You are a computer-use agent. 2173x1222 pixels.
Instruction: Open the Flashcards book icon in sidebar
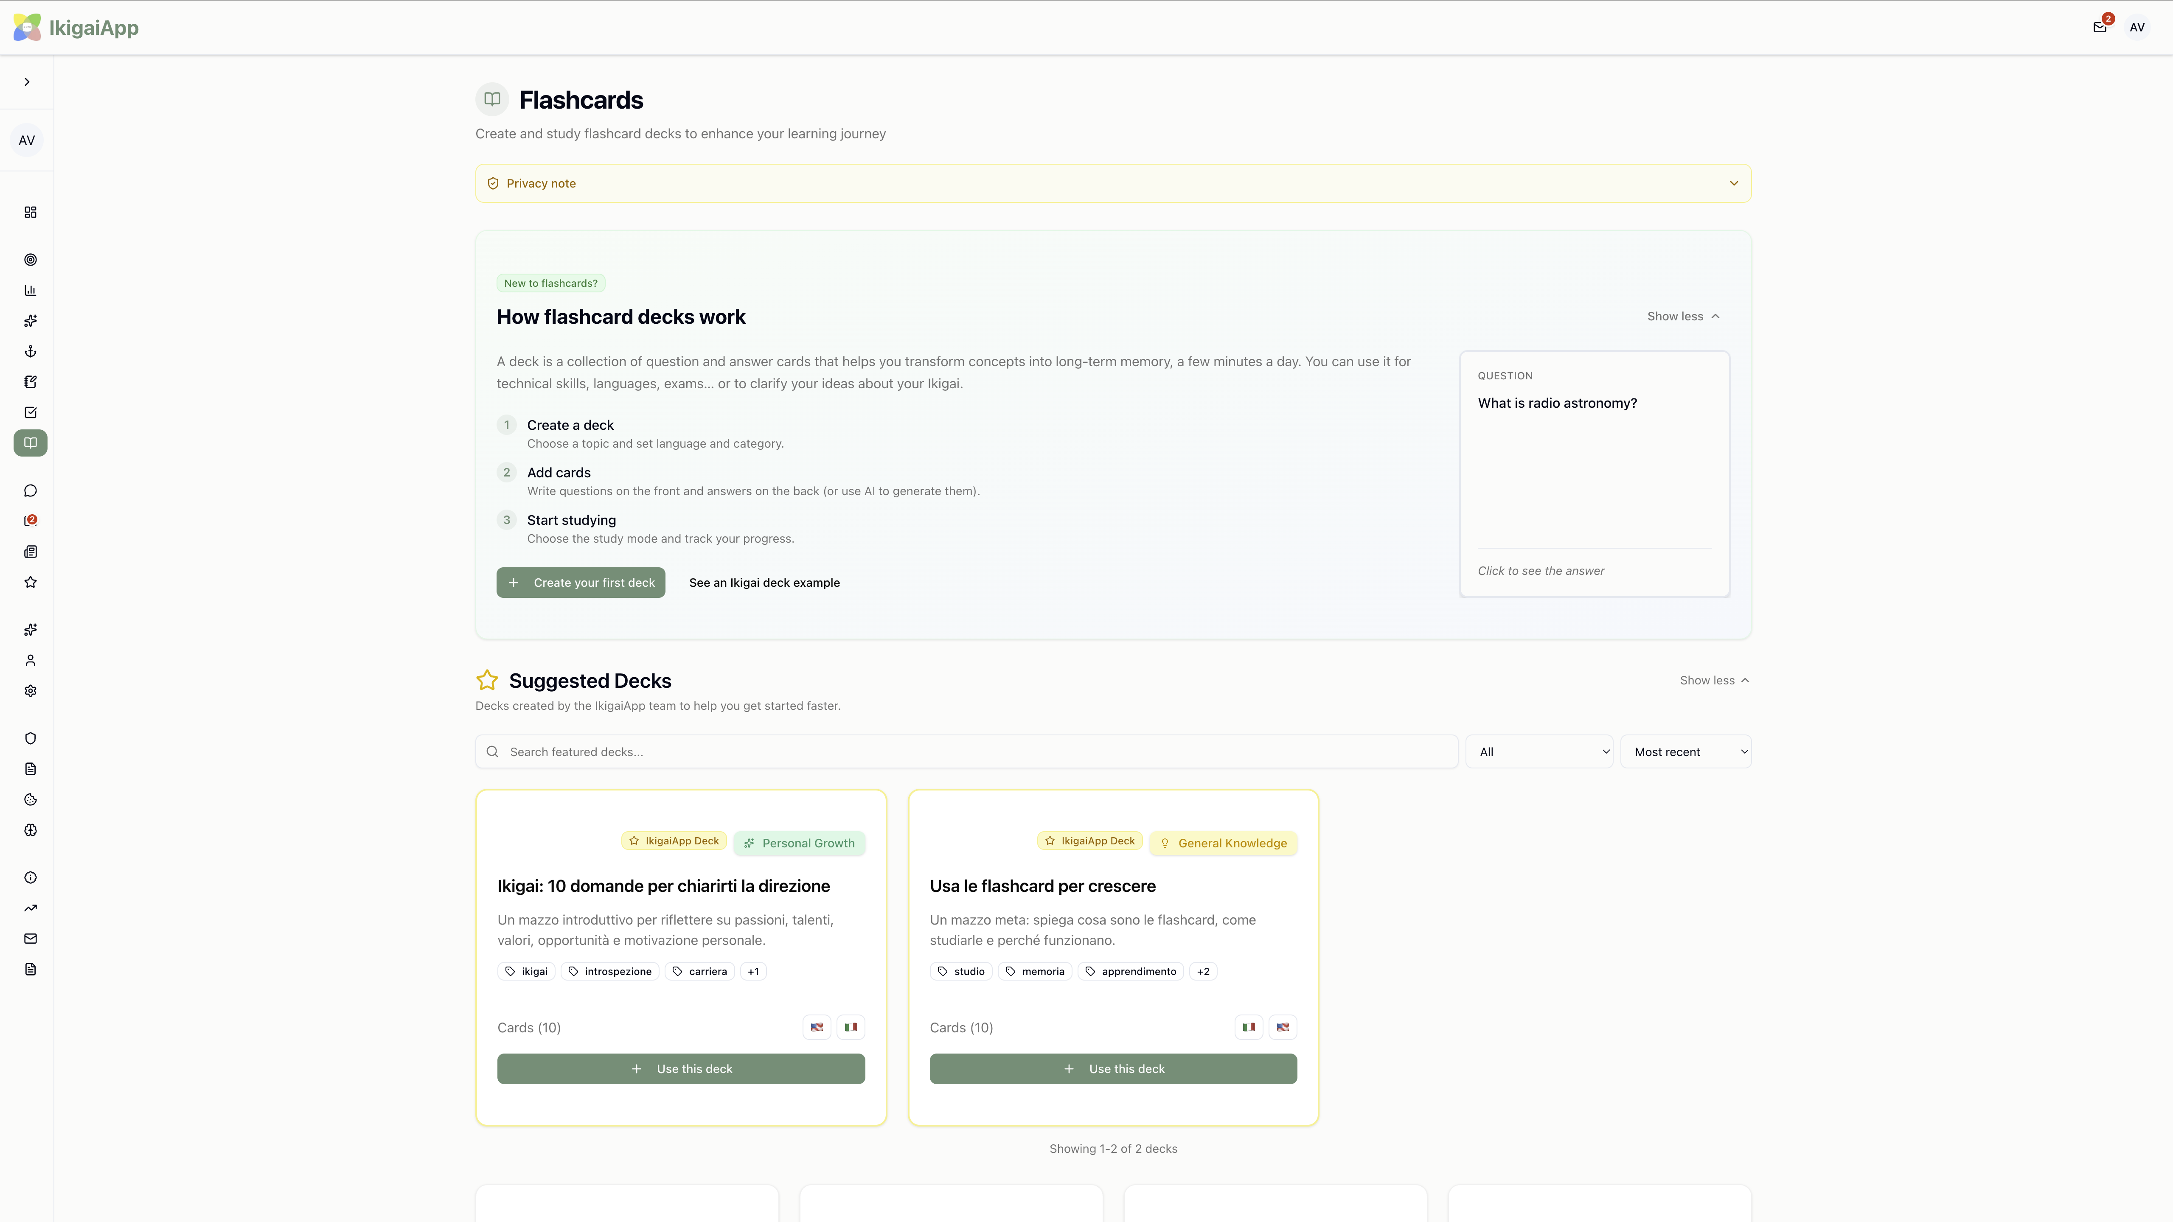[31, 443]
